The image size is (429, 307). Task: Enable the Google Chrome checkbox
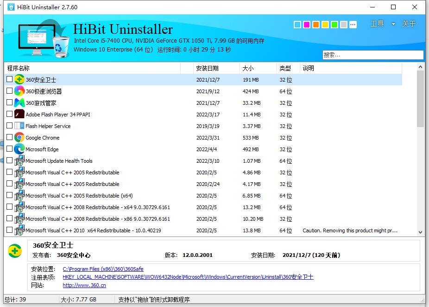9,137
